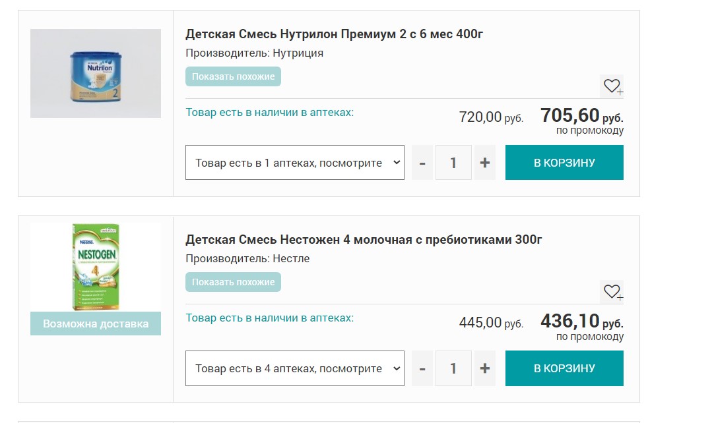Add Nutrilon Premium 2 to favorites via heart icon

[x=611, y=85]
